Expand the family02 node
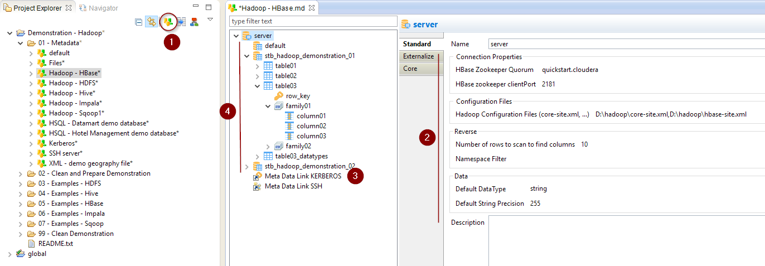 (268, 146)
